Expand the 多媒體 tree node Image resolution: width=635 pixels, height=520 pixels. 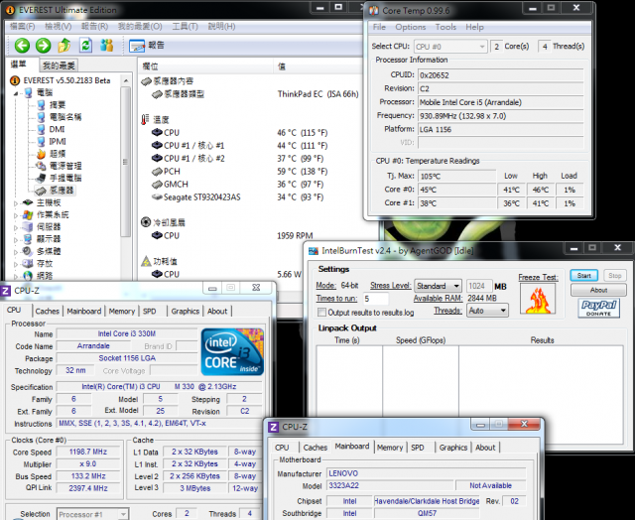click(16, 252)
